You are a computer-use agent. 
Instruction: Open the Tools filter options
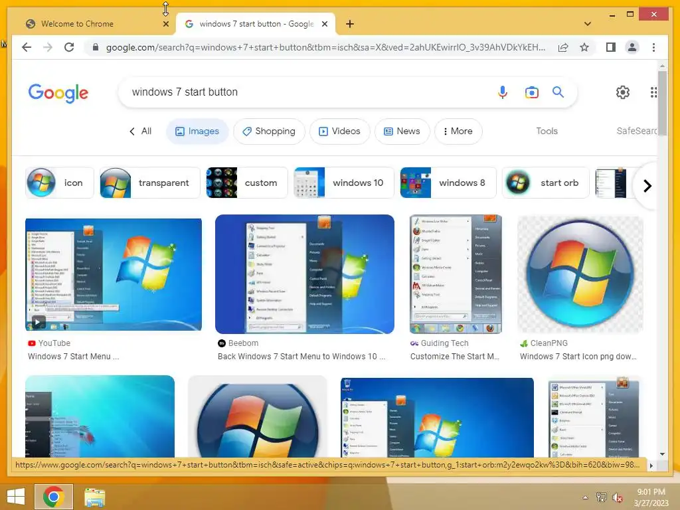(547, 131)
